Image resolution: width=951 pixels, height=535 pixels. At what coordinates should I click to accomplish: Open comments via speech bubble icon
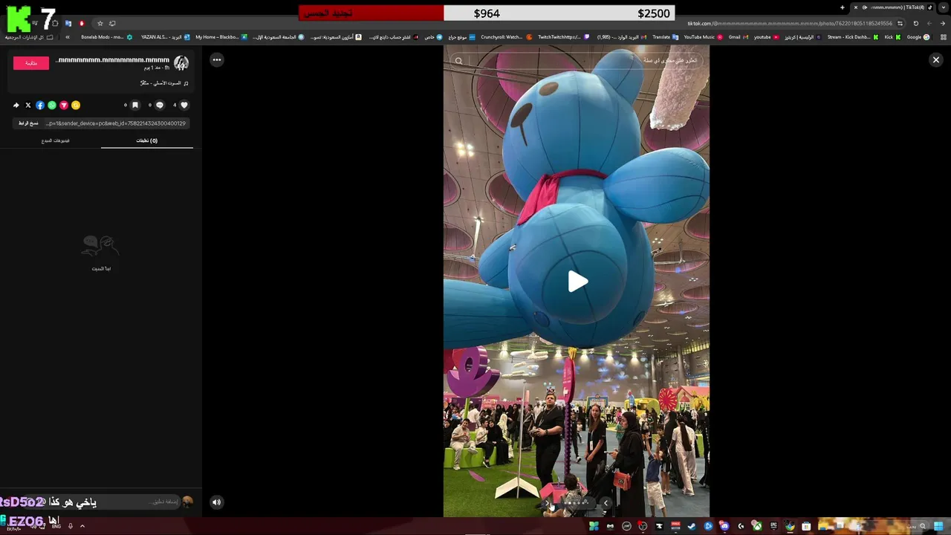[159, 105]
